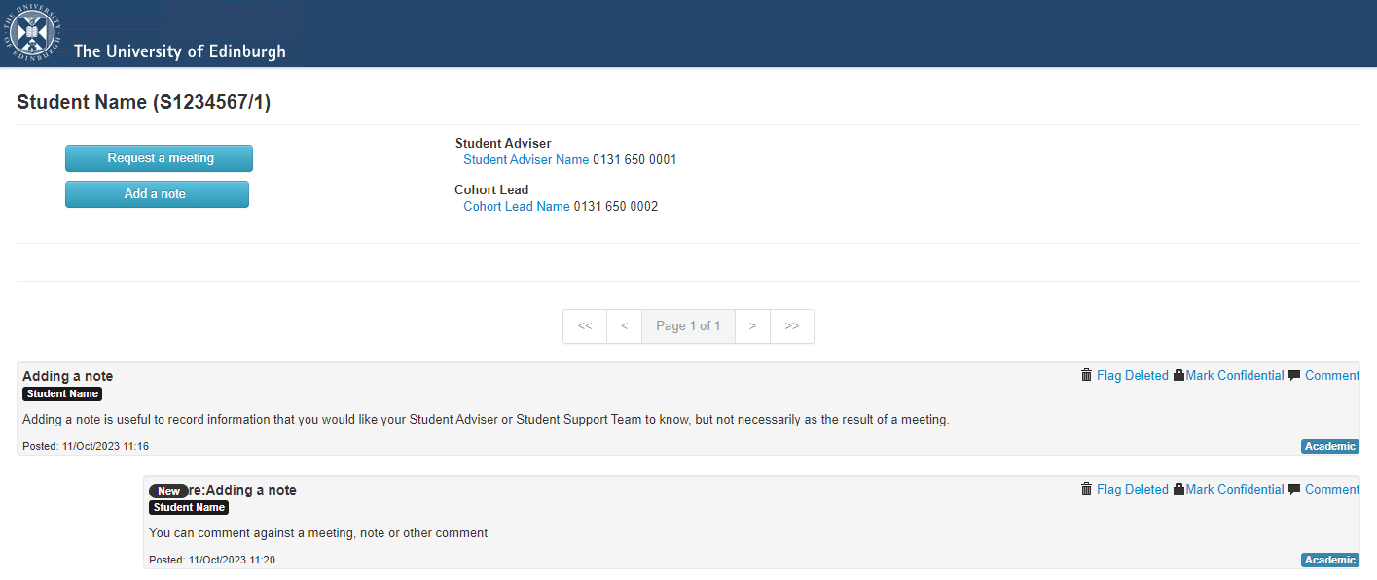Click the trash icon on 'Adding a note'
The width and height of the screenshot is (1377, 580).
[x=1086, y=375]
